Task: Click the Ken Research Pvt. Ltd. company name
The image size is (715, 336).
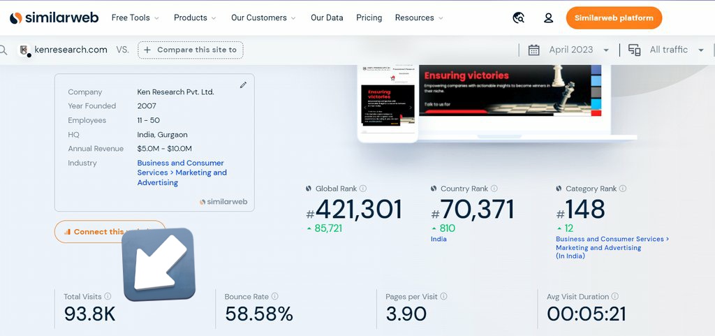Action: (175, 92)
